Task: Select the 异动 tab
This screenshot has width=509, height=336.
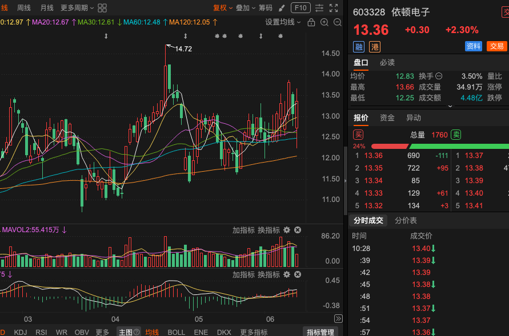Action: pos(414,118)
